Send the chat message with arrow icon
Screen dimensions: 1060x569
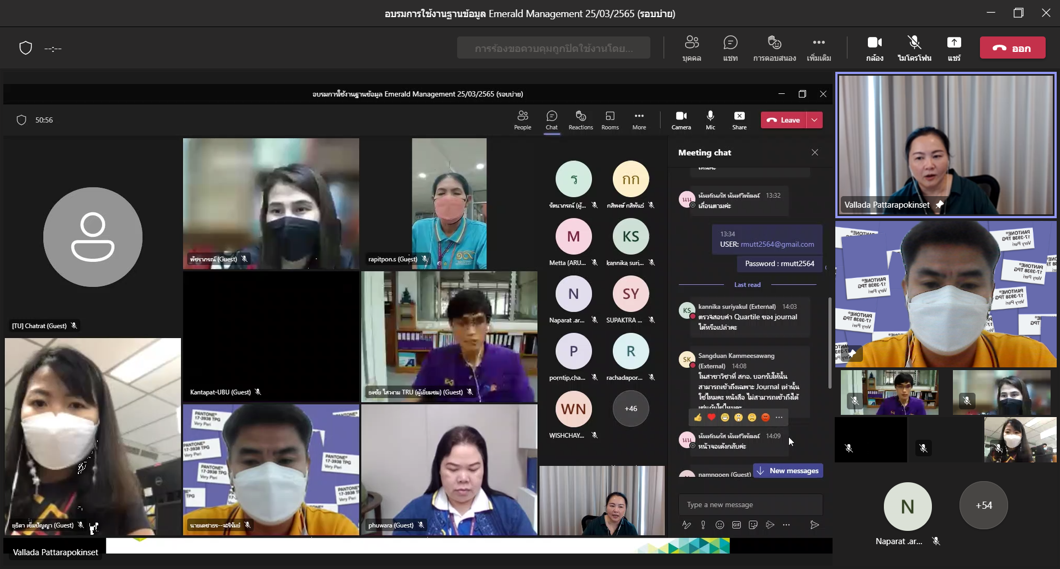click(x=814, y=525)
